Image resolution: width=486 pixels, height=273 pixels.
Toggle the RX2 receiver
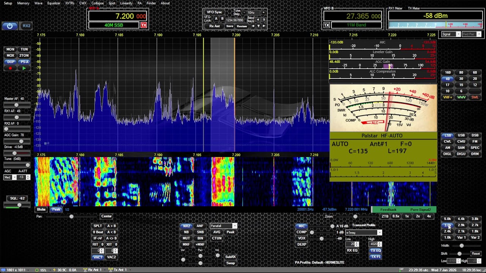[x=26, y=26]
